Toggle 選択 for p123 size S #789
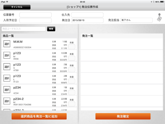The image size is (165, 124). (x=7, y=67)
